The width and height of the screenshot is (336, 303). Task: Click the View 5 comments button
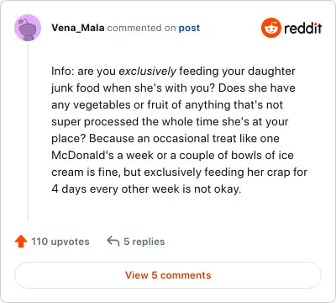[168, 275]
